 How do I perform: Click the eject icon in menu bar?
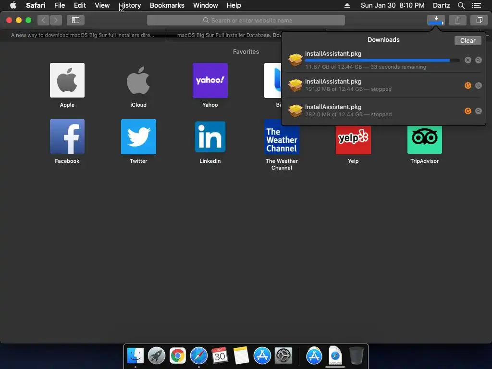(x=347, y=5)
